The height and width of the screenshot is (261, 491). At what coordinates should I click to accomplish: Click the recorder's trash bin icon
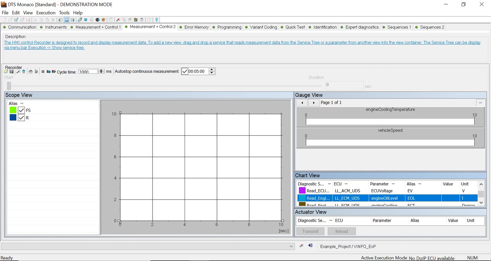tap(24, 72)
